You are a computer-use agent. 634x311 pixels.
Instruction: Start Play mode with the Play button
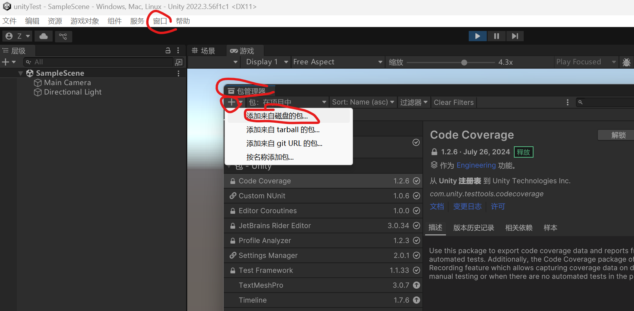tap(477, 36)
